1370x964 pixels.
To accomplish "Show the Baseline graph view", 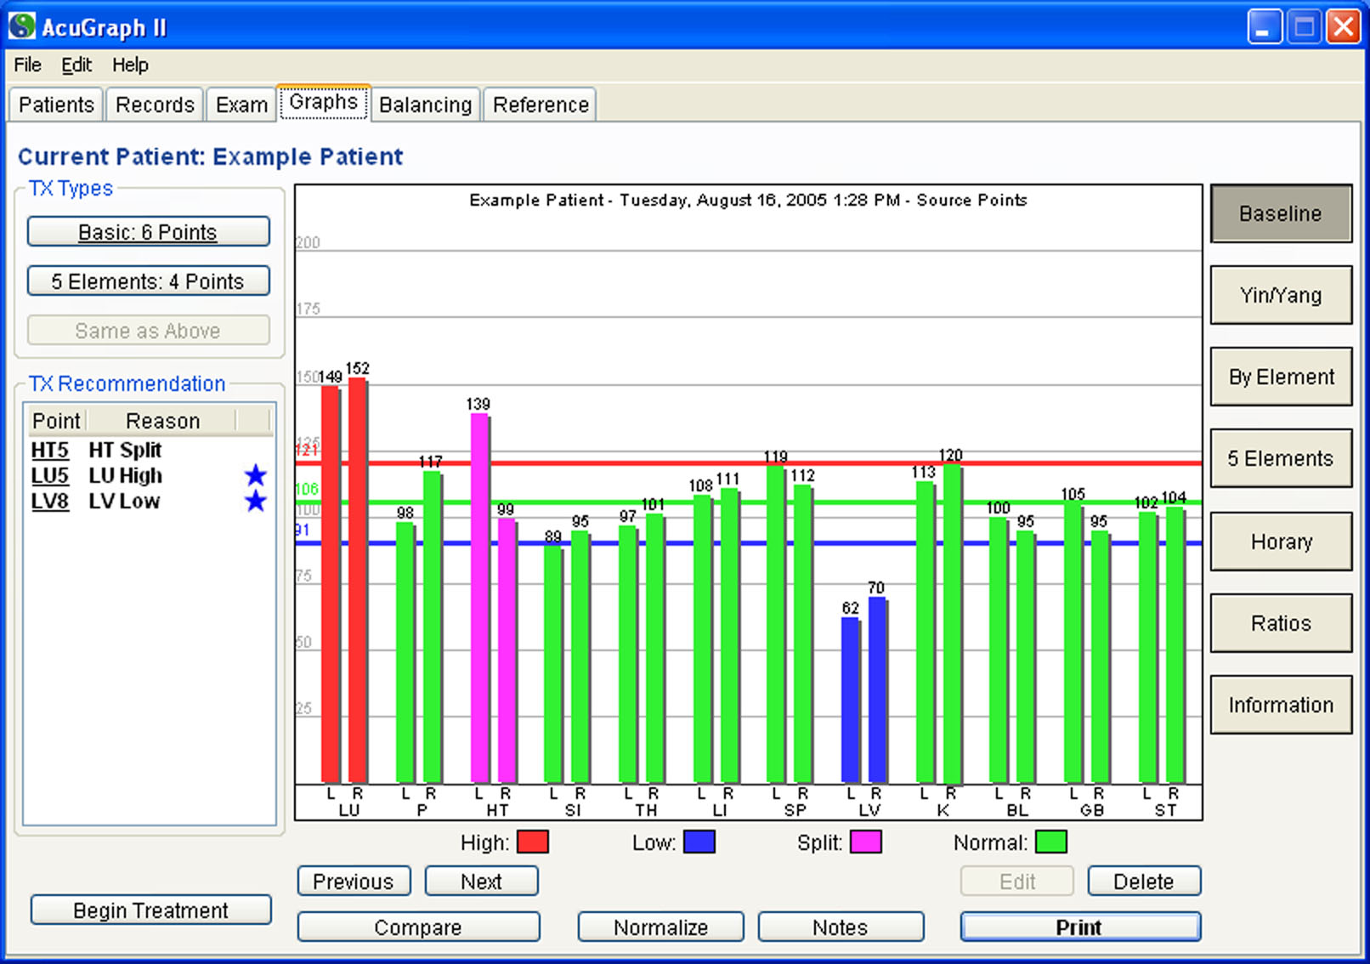I will 1281,213.
